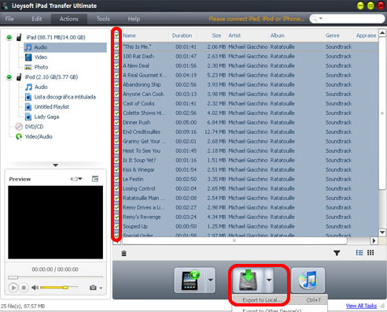Click the copy to iPad button
Viewport: 387px width, 312px height.
(x=190, y=280)
